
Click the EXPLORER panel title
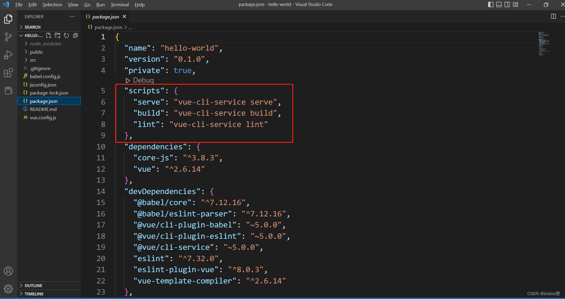(x=34, y=17)
